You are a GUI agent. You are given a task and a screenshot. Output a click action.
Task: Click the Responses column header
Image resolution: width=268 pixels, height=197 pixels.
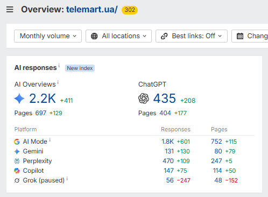175,129
